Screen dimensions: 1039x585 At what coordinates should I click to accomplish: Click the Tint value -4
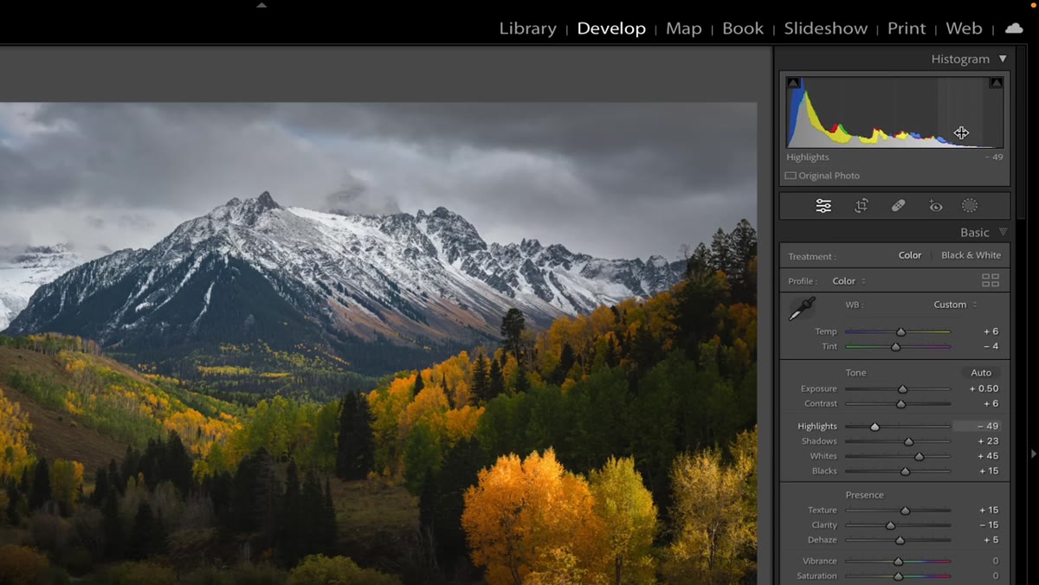(x=991, y=346)
